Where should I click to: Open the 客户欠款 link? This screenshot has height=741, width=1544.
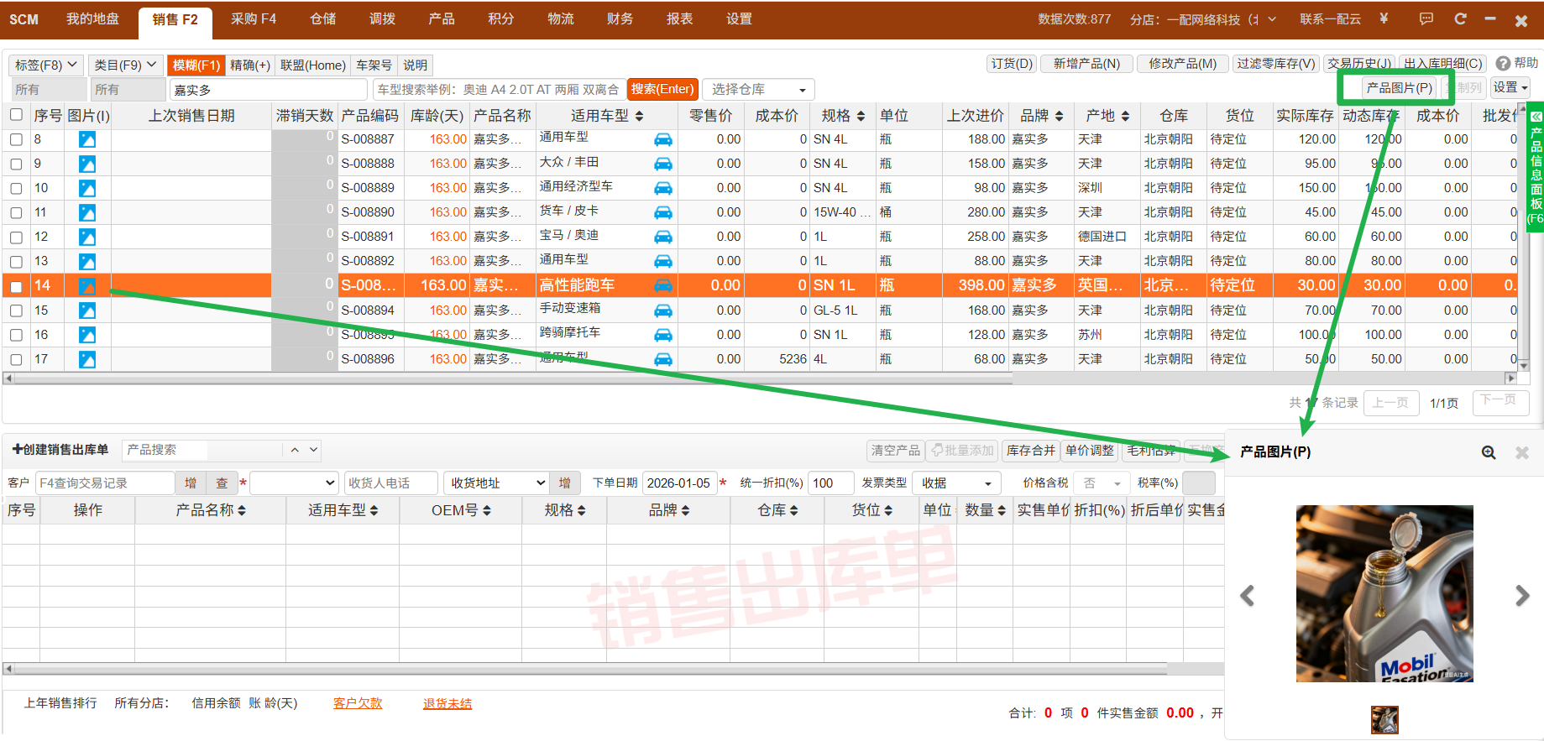click(x=357, y=703)
